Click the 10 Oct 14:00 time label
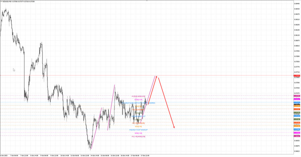301x157 pixels. click(65, 155)
